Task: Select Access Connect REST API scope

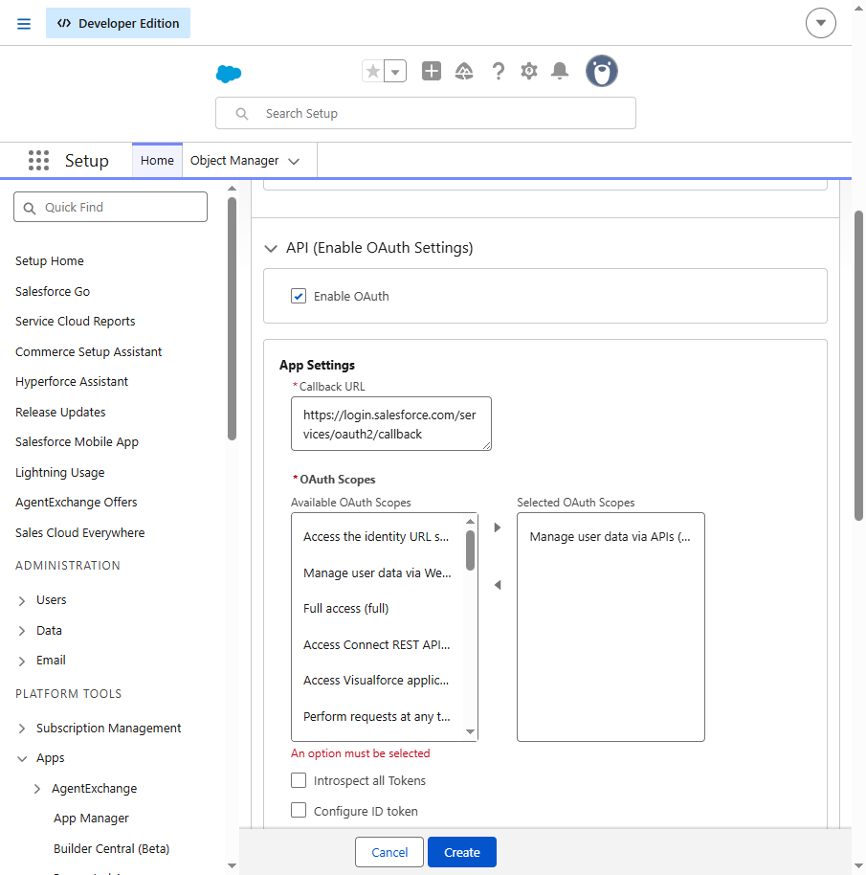Action: 377,645
